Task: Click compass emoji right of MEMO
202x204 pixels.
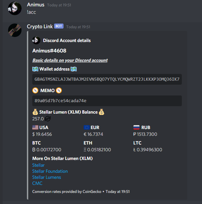Action: point(59,90)
